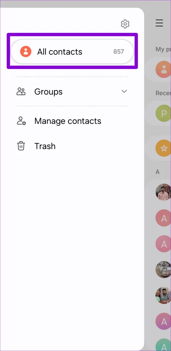171x351 pixels.
Task: Tap the orange star favorites icon
Action: 163,148
